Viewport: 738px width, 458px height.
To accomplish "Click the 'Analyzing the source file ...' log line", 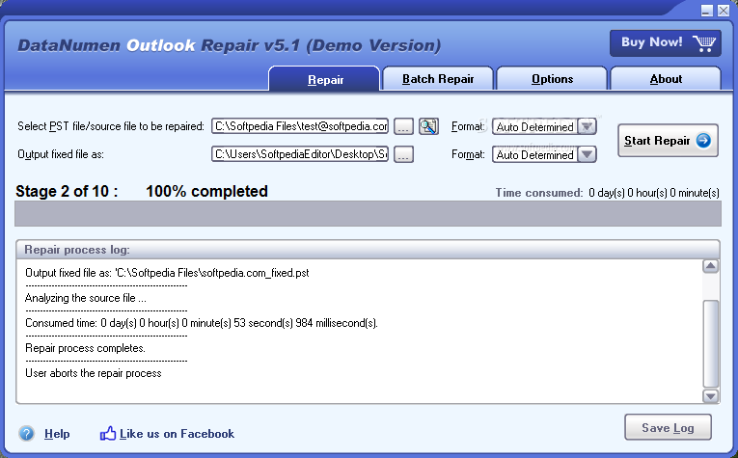I will [86, 298].
